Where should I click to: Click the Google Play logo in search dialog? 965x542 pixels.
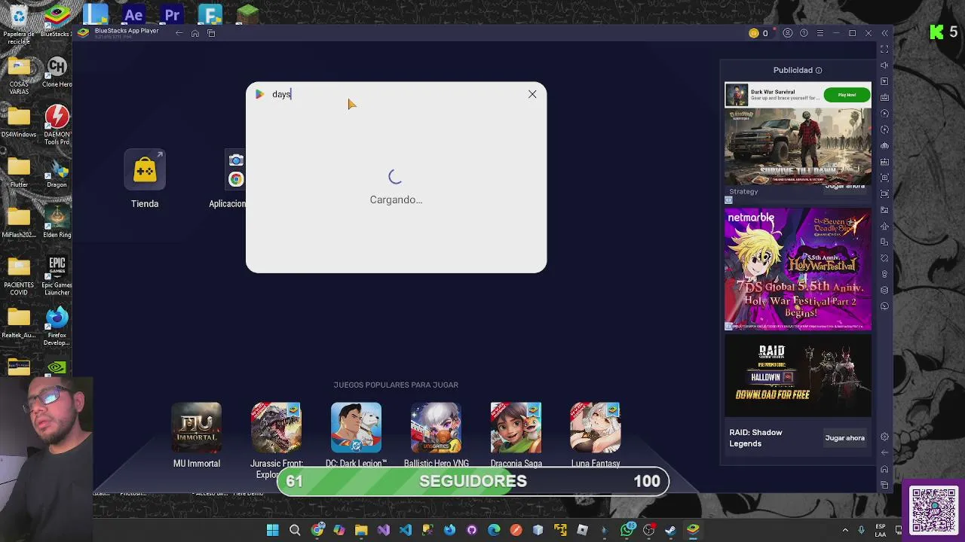coord(259,94)
